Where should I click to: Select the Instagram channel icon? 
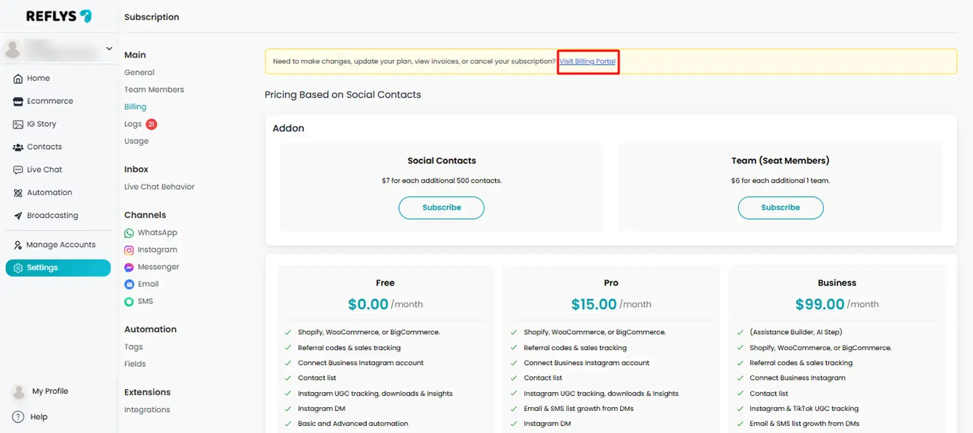click(x=129, y=250)
